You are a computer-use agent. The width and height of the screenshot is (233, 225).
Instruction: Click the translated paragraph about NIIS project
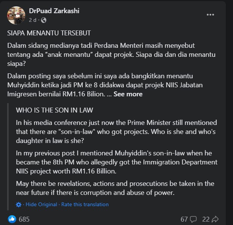(x=117, y=162)
